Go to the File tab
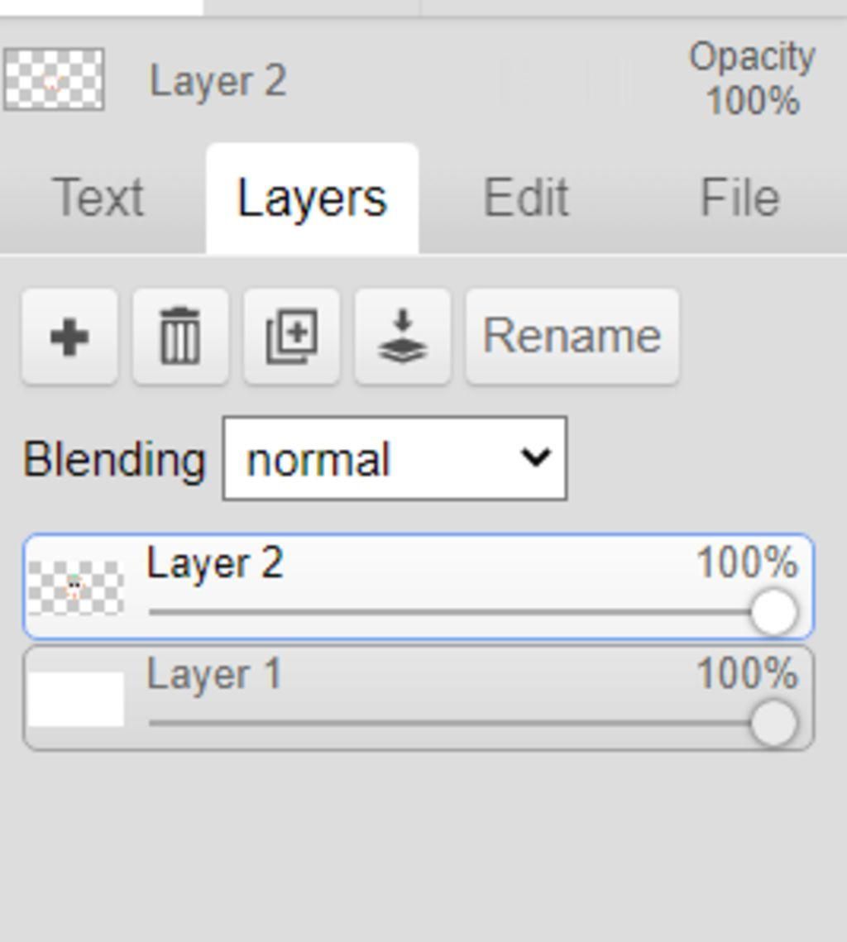 (x=739, y=198)
